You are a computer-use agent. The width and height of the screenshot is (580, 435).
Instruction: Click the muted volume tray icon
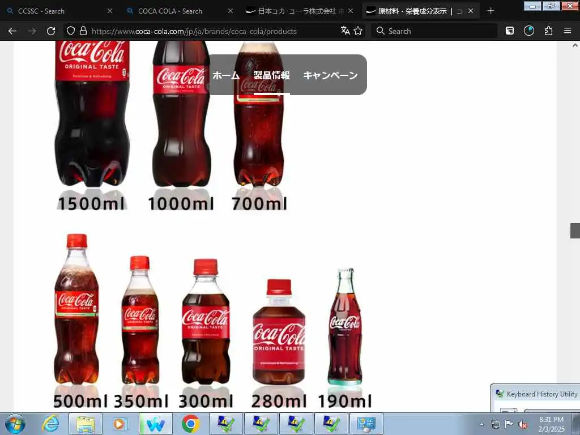click(x=523, y=424)
